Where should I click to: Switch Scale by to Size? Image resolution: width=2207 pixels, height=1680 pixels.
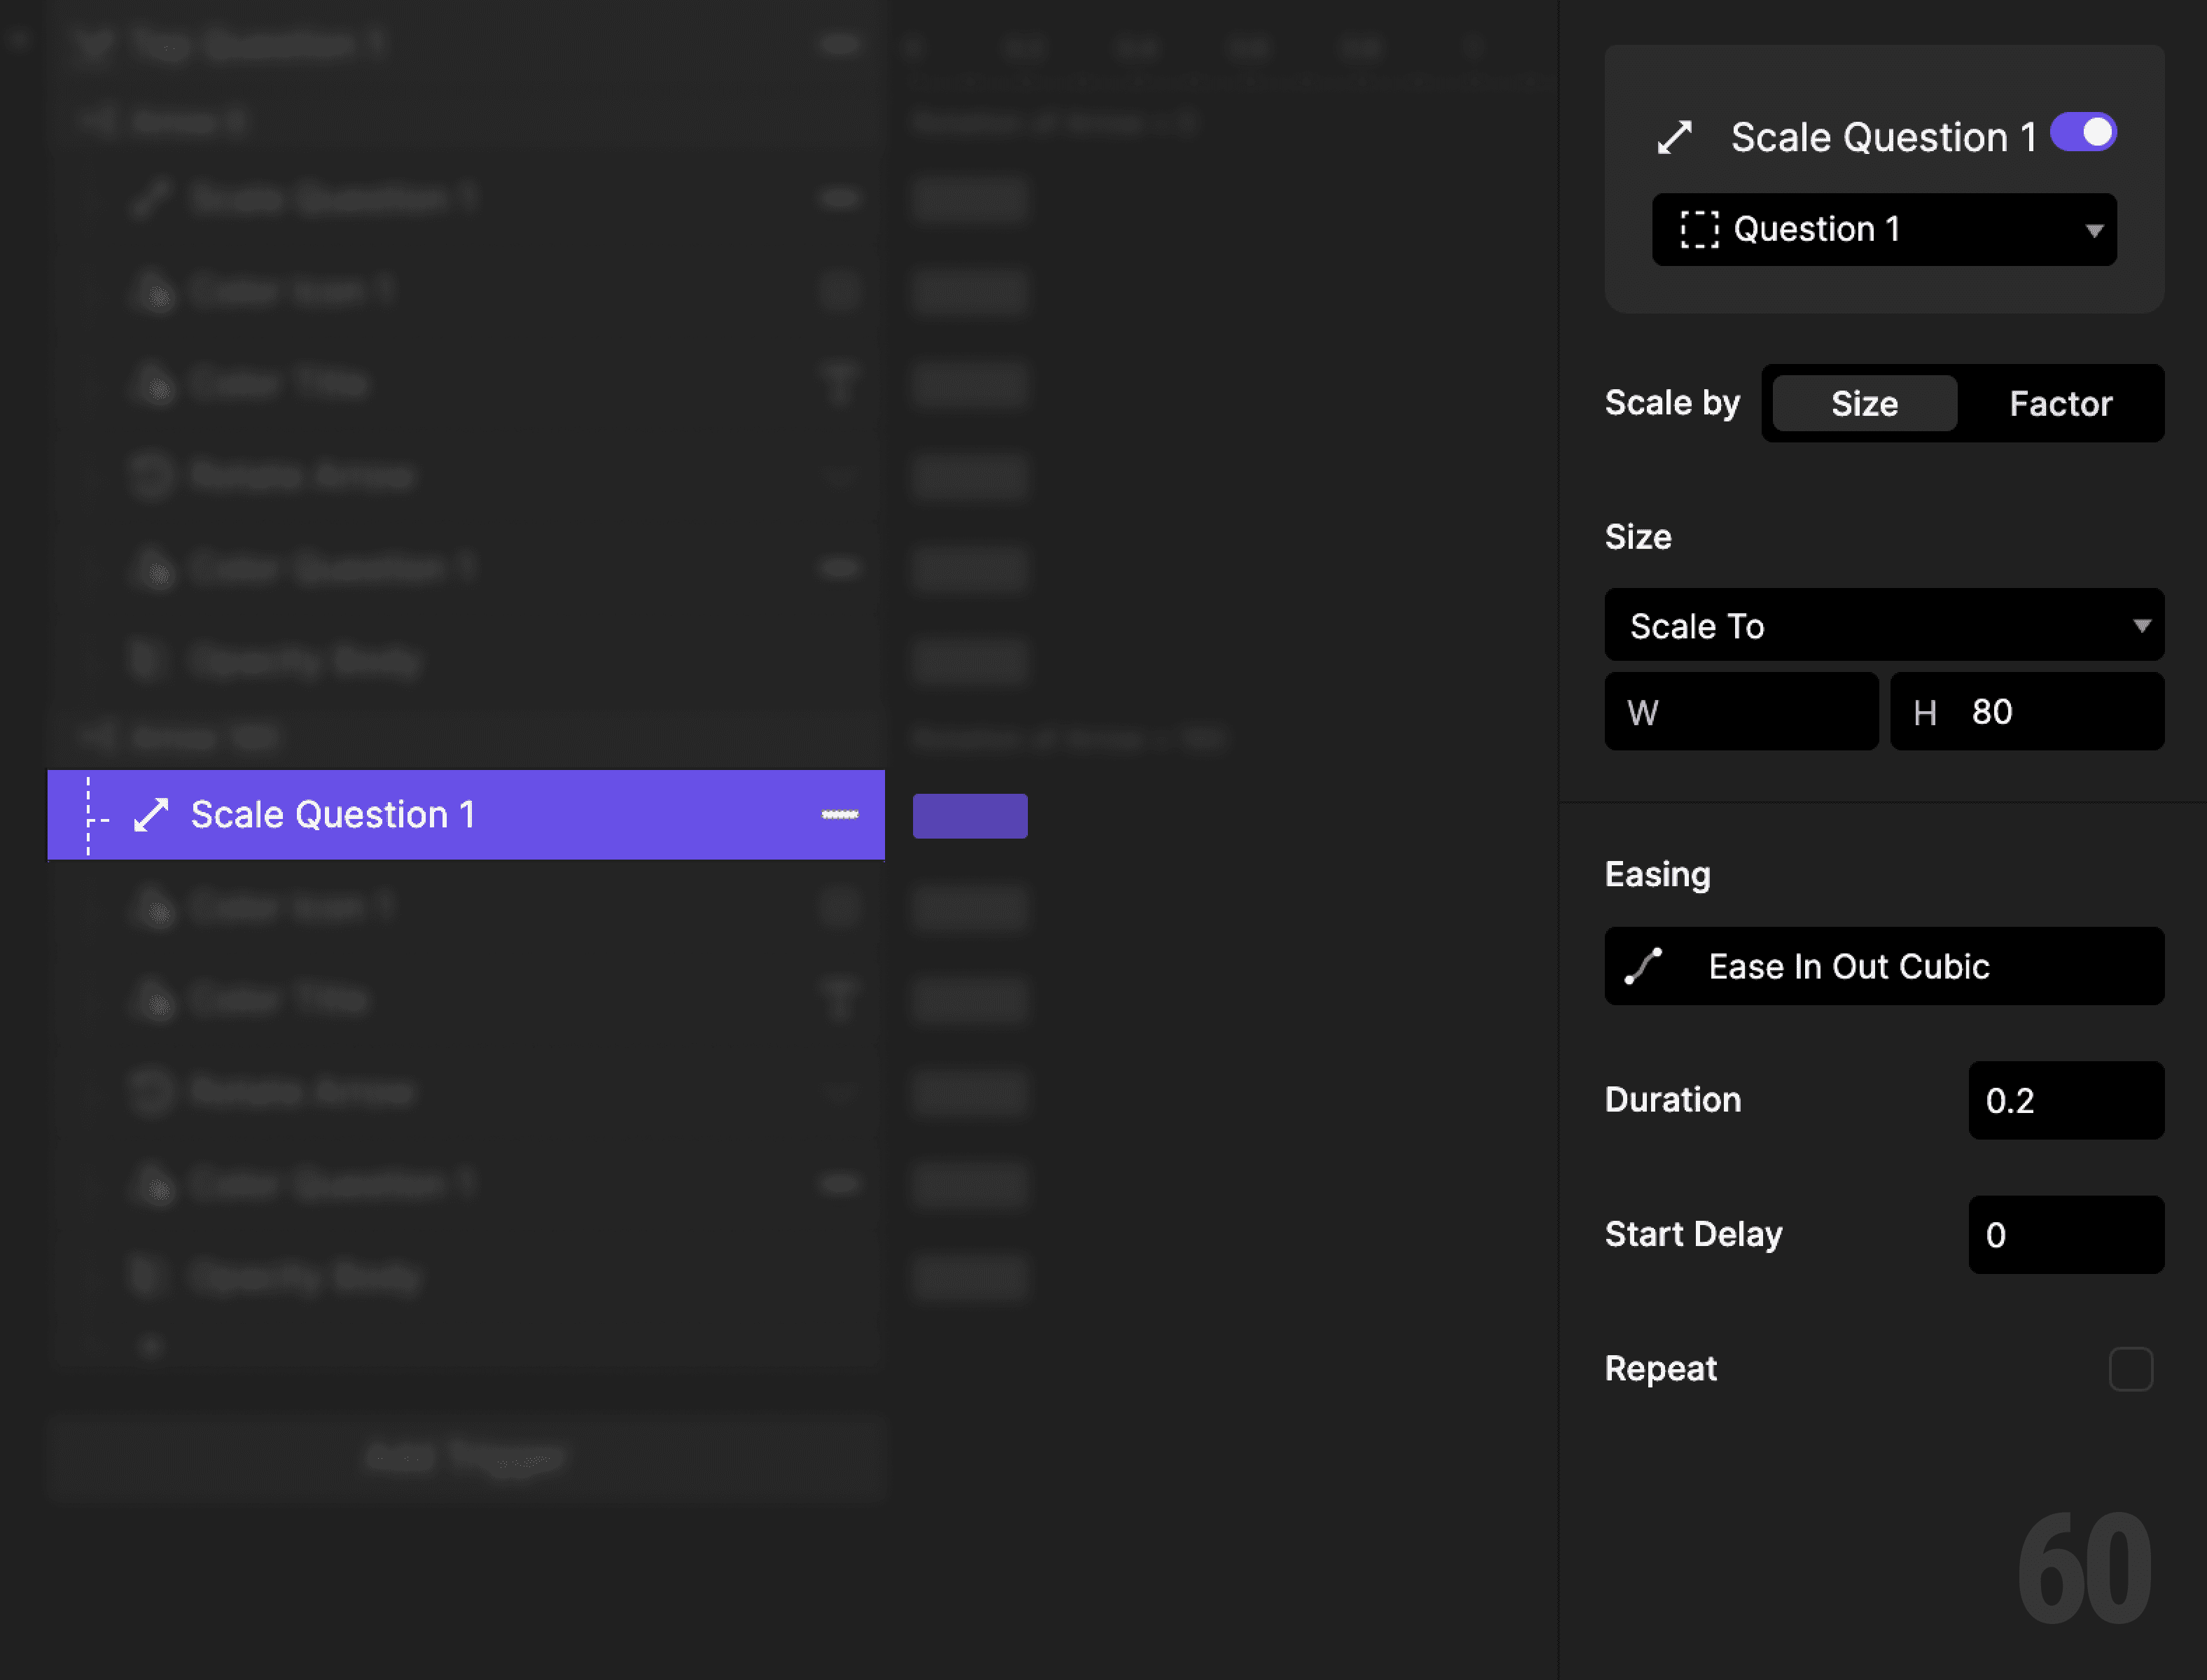[x=1864, y=403]
